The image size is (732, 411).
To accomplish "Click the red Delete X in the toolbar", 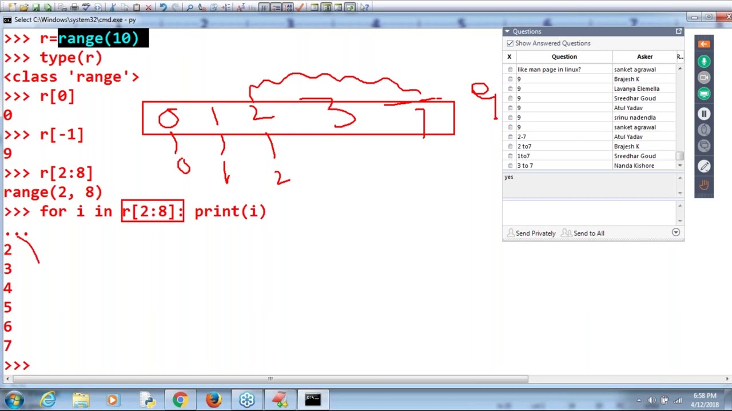I will (x=149, y=7).
